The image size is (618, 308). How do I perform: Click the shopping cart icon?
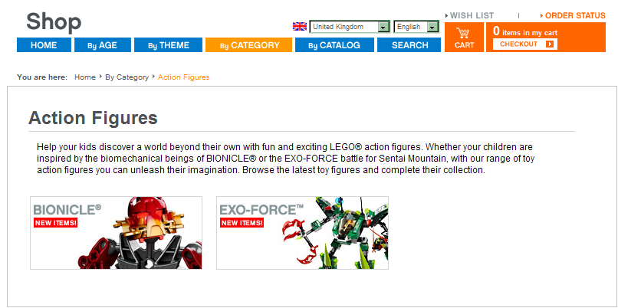(464, 33)
